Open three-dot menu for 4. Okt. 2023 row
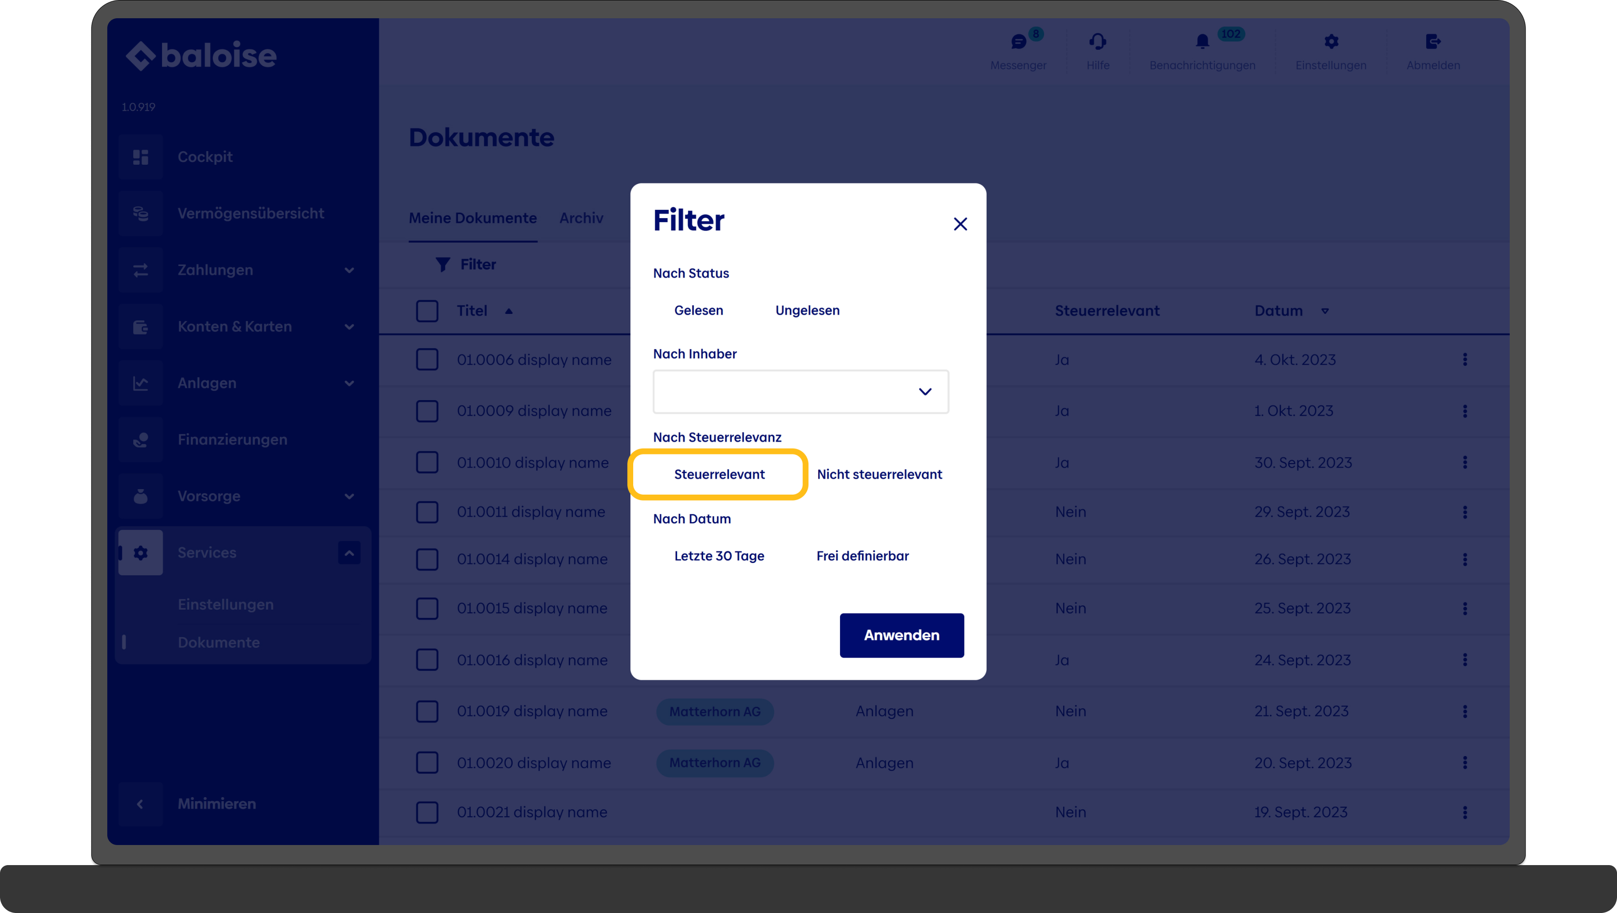 click(1465, 360)
